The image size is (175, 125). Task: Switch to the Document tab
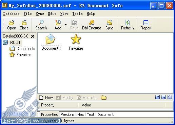pyautogui.click(x=105, y=115)
